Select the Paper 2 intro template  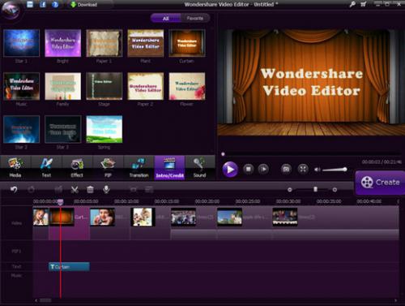coord(146,86)
